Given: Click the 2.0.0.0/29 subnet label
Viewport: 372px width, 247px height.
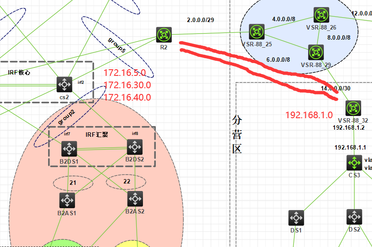Looking at the screenshot, I should pos(200,20).
